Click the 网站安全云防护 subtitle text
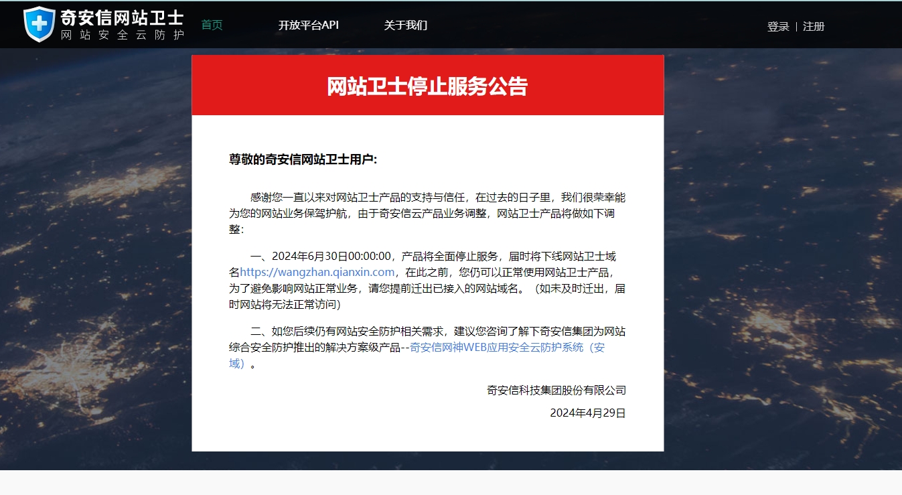Viewport: 902px width, 495px height. tap(122, 36)
